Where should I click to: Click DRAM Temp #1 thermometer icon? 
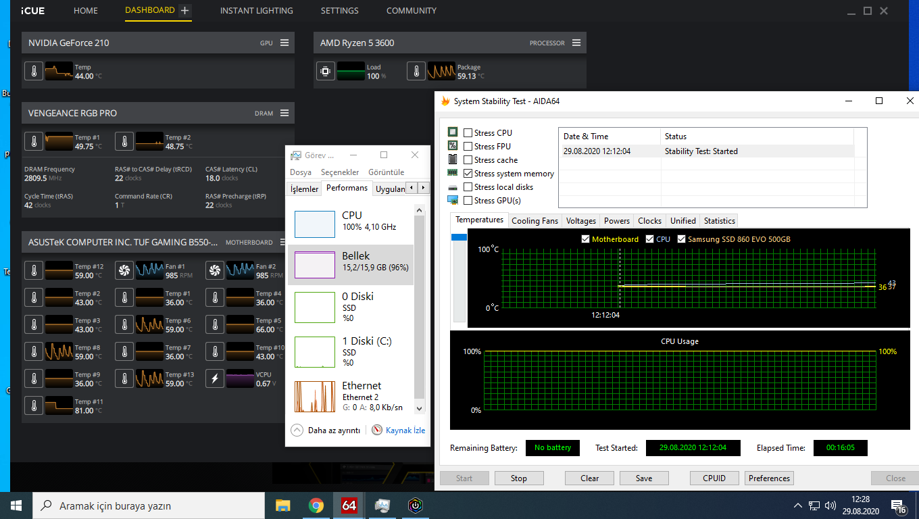pos(34,141)
